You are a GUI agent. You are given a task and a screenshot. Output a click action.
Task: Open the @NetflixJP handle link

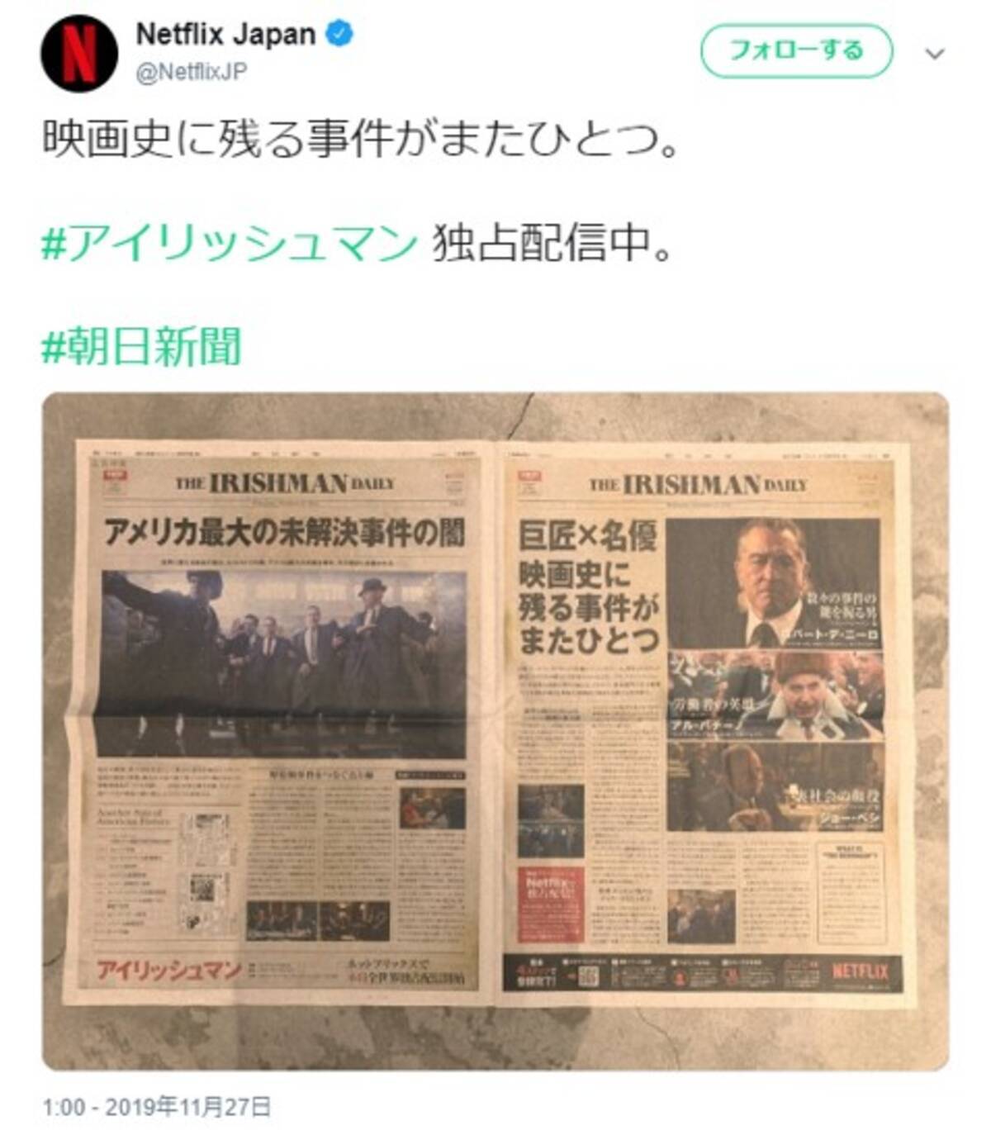[x=191, y=72]
